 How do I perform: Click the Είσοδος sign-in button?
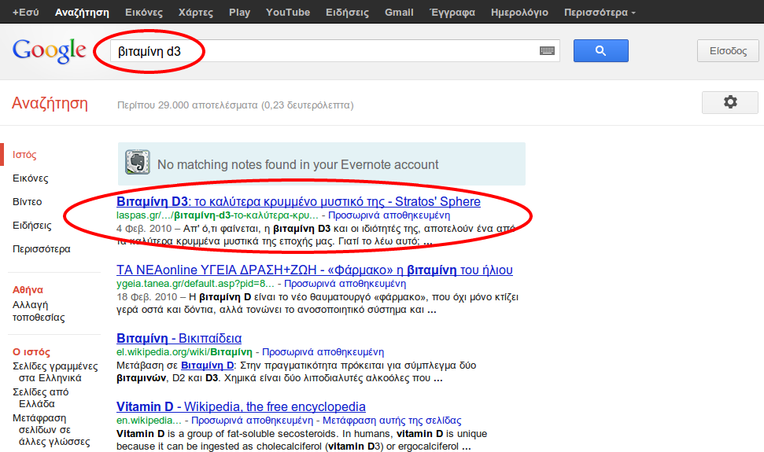pyautogui.click(x=728, y=50)
